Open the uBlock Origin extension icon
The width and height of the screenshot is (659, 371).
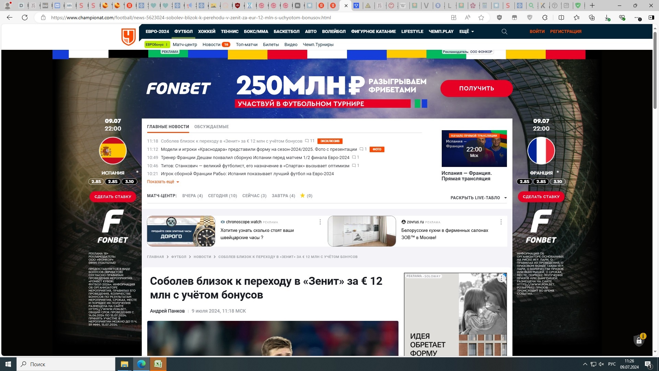point(499,18)
